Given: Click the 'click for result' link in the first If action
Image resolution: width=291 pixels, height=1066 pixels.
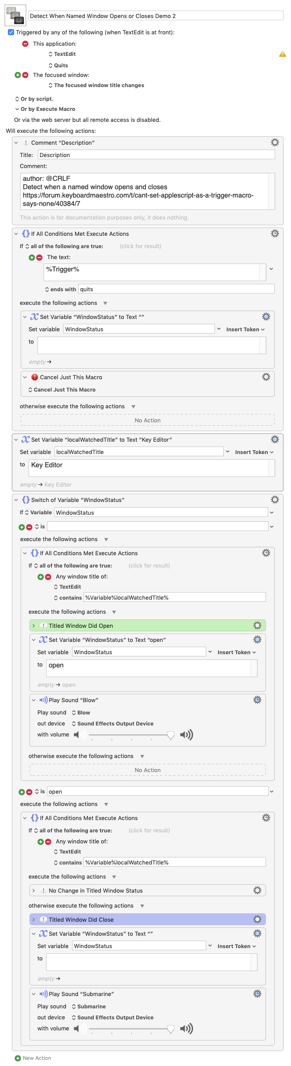Looking at the screenshot, I should pos(140,246).
